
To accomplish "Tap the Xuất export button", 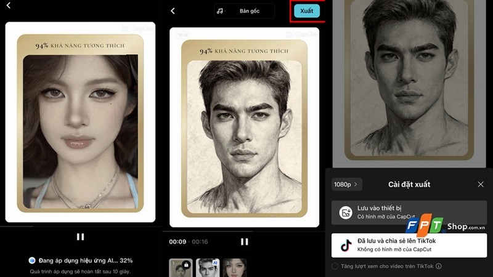I will point(307,11).
